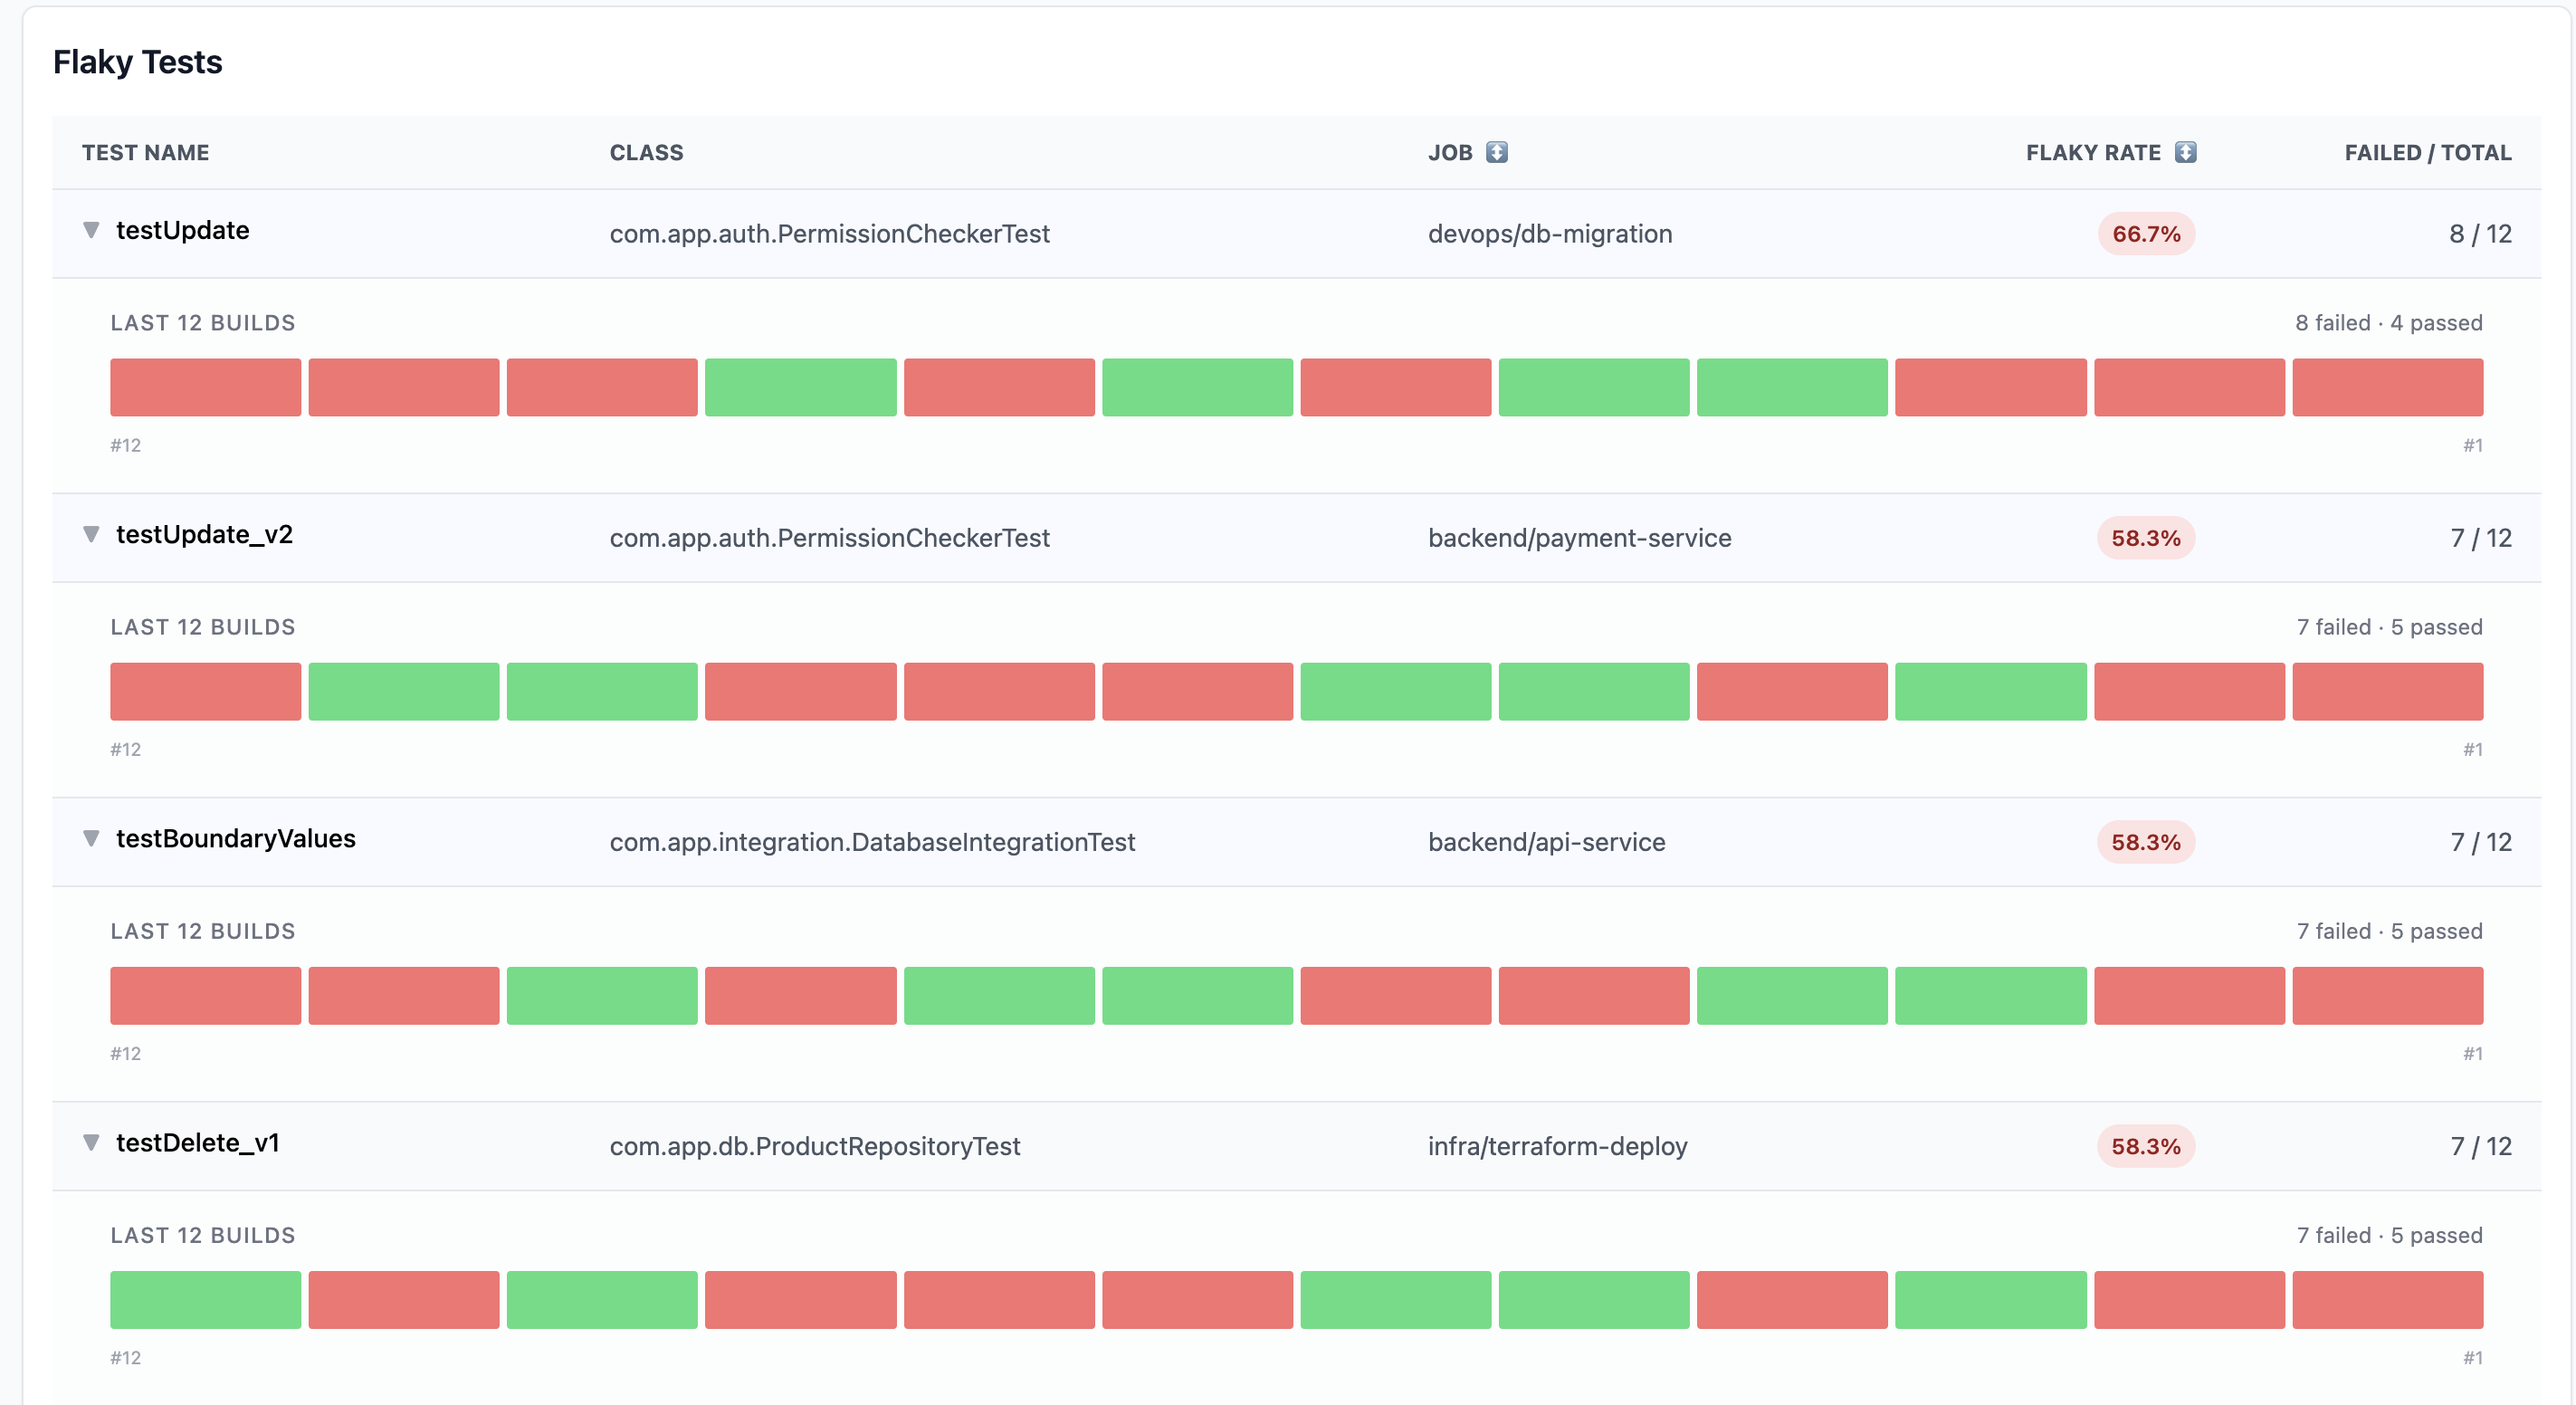Collapse the testUpdate_v2 build history

tap(91, 534)
